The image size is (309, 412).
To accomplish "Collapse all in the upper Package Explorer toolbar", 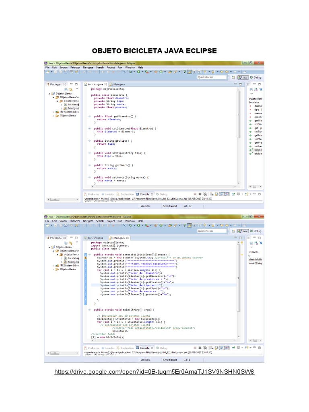I will (66, 89).
